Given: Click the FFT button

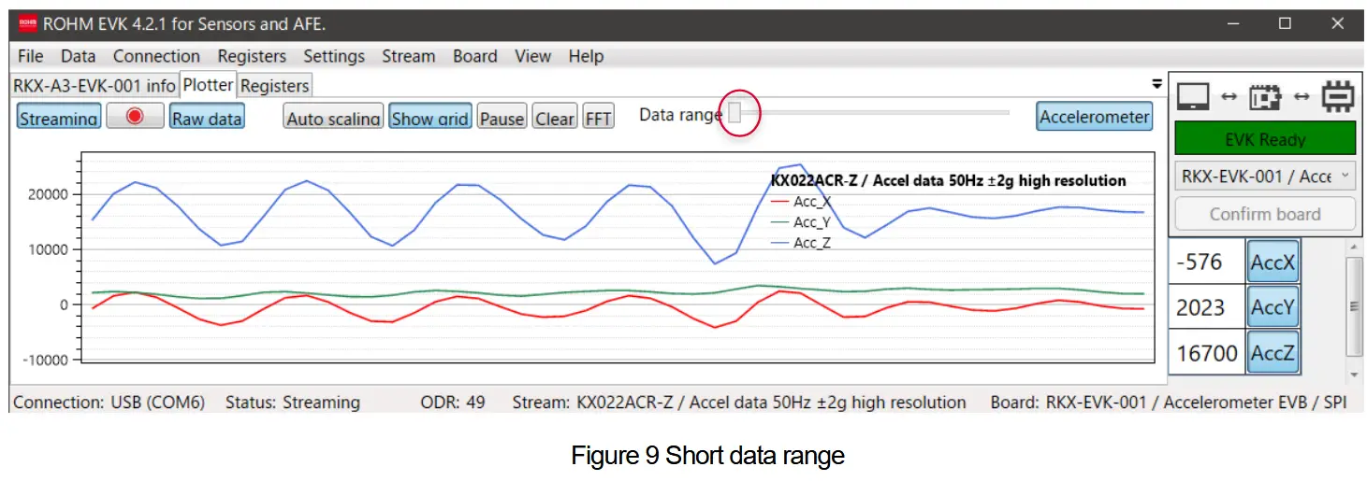Looking at the screenshot, I should 598,118.
